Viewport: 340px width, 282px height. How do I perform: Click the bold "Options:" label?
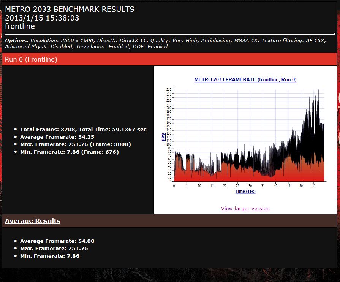(17, 41)
